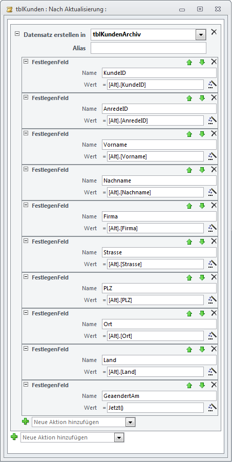
Task: Collapse the Datensatz erstellen in block
Action: 17,34
